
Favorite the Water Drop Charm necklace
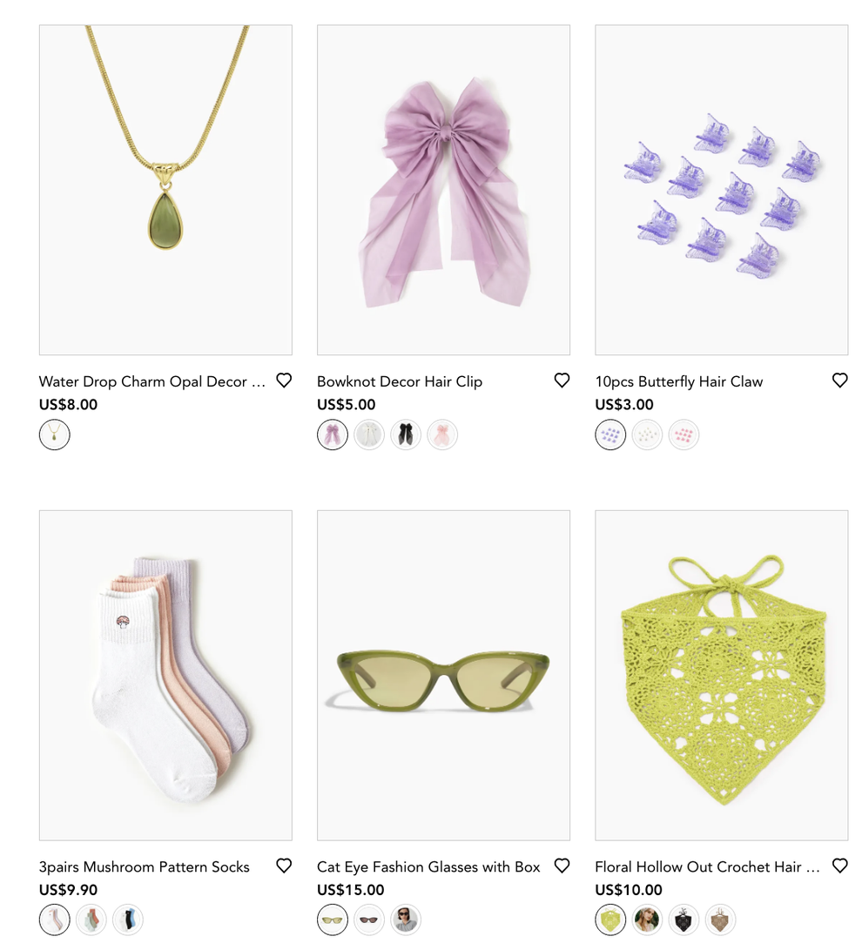(284, 380)
